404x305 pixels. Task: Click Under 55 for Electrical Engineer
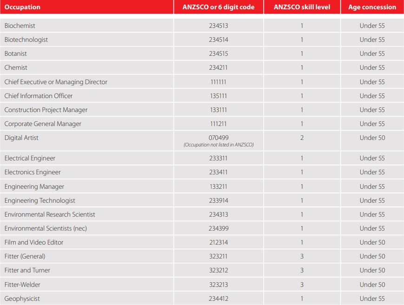coord(372,158)
